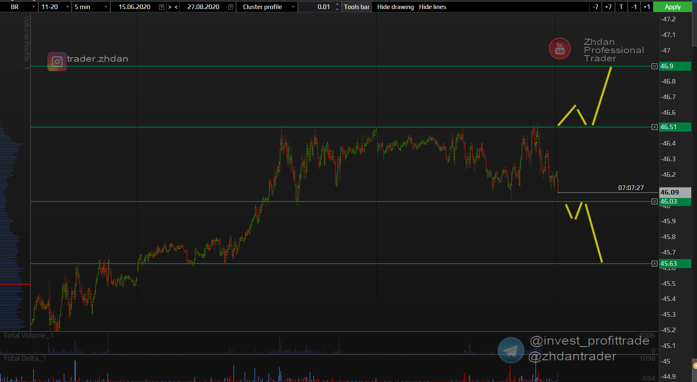This screenshot has width=697, height=382.
Task: Remove the 46.9 horizontal line
Action: pyautogui.click(x=655, y=66)
